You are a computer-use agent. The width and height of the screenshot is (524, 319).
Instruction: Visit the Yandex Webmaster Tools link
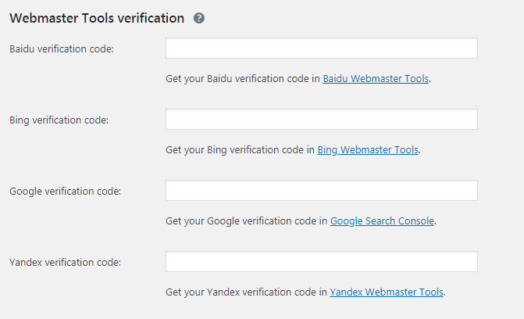tap(387, 292)
